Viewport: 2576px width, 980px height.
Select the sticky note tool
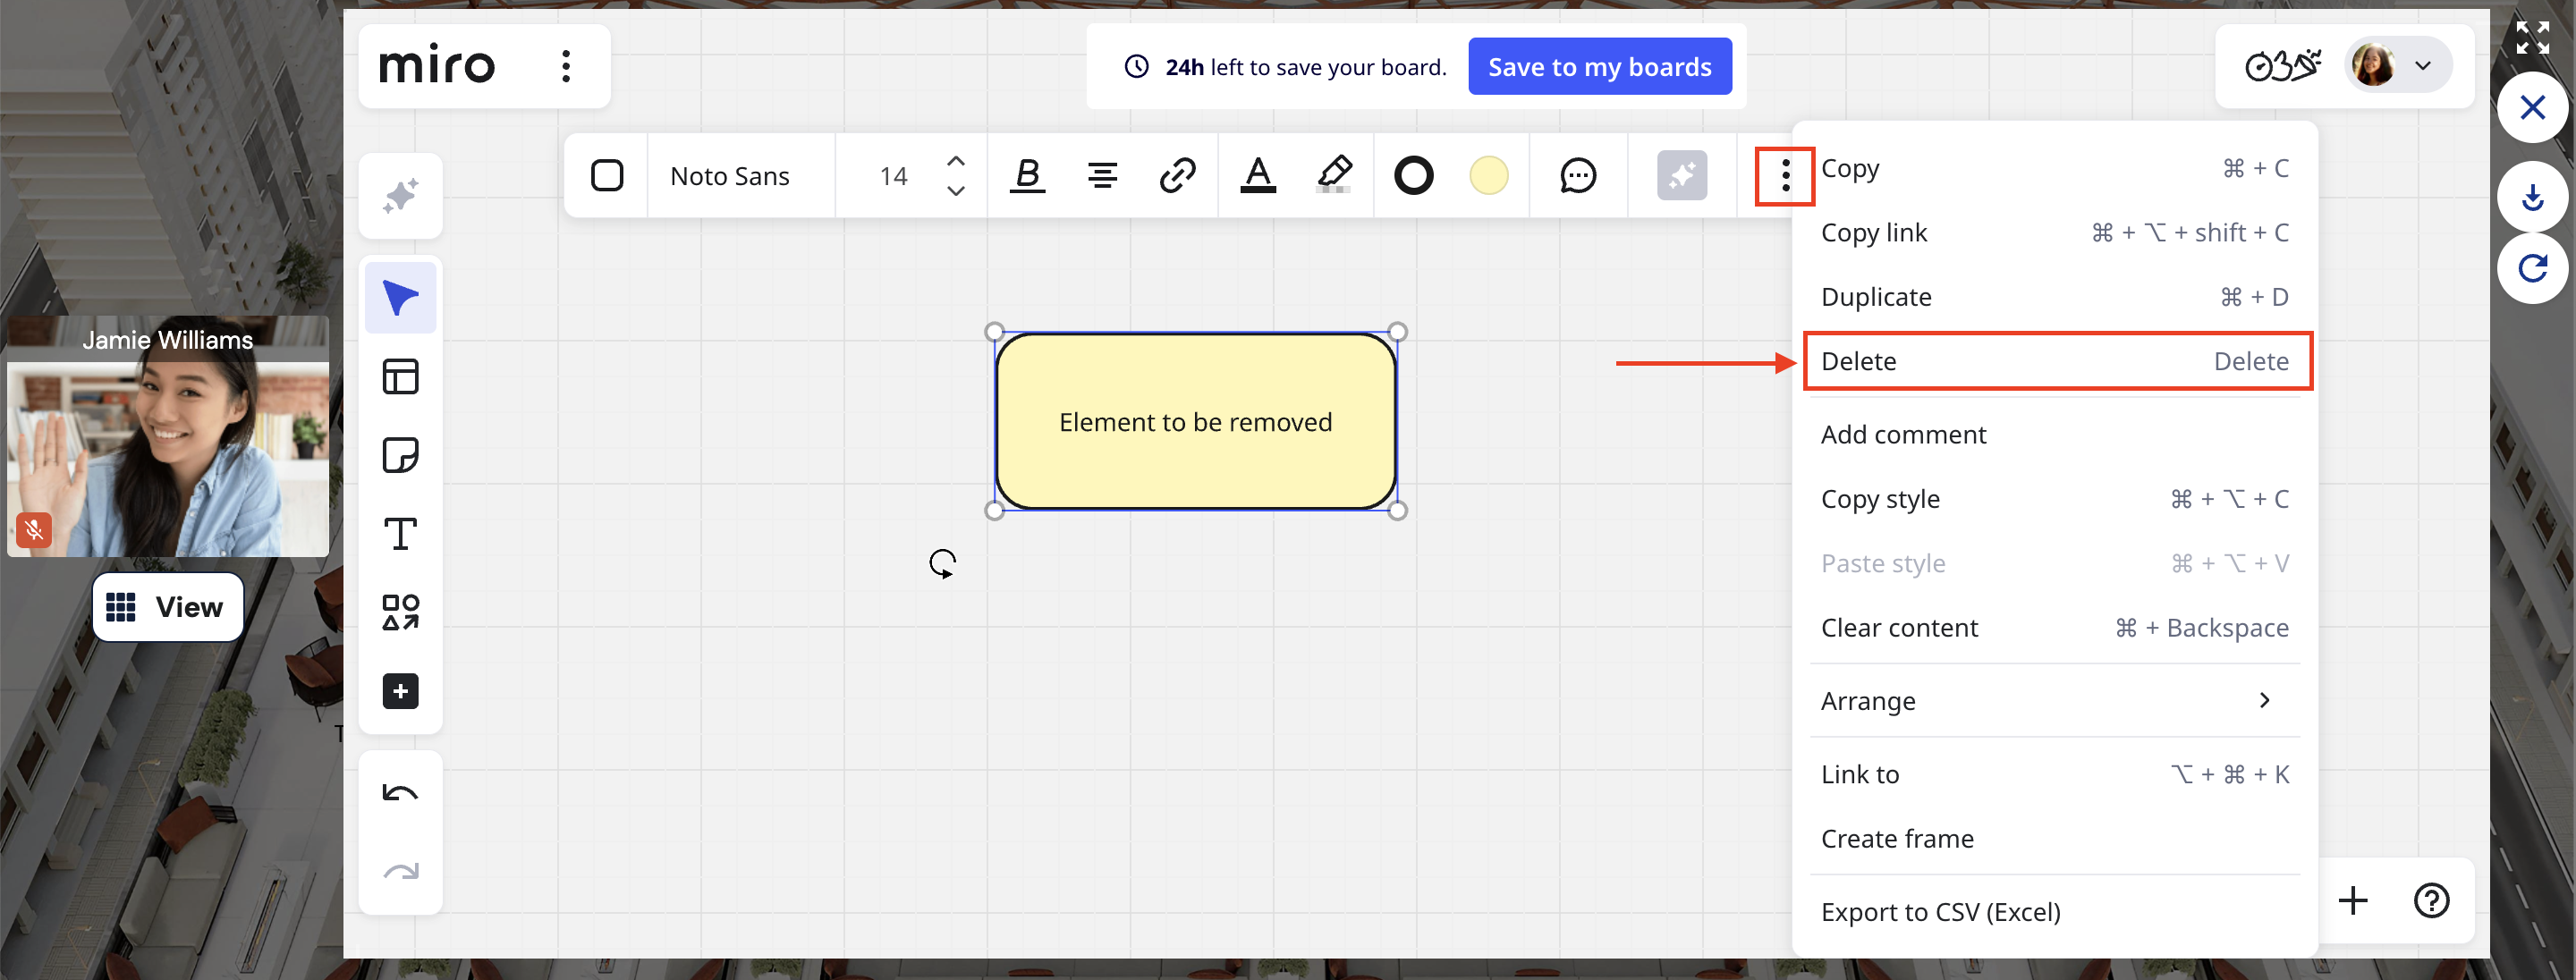pos(400,455)
